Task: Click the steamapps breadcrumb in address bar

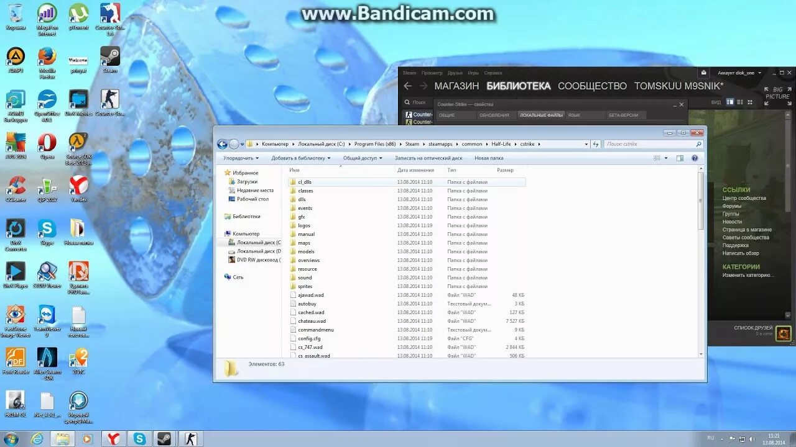Action: pos(440,144)
